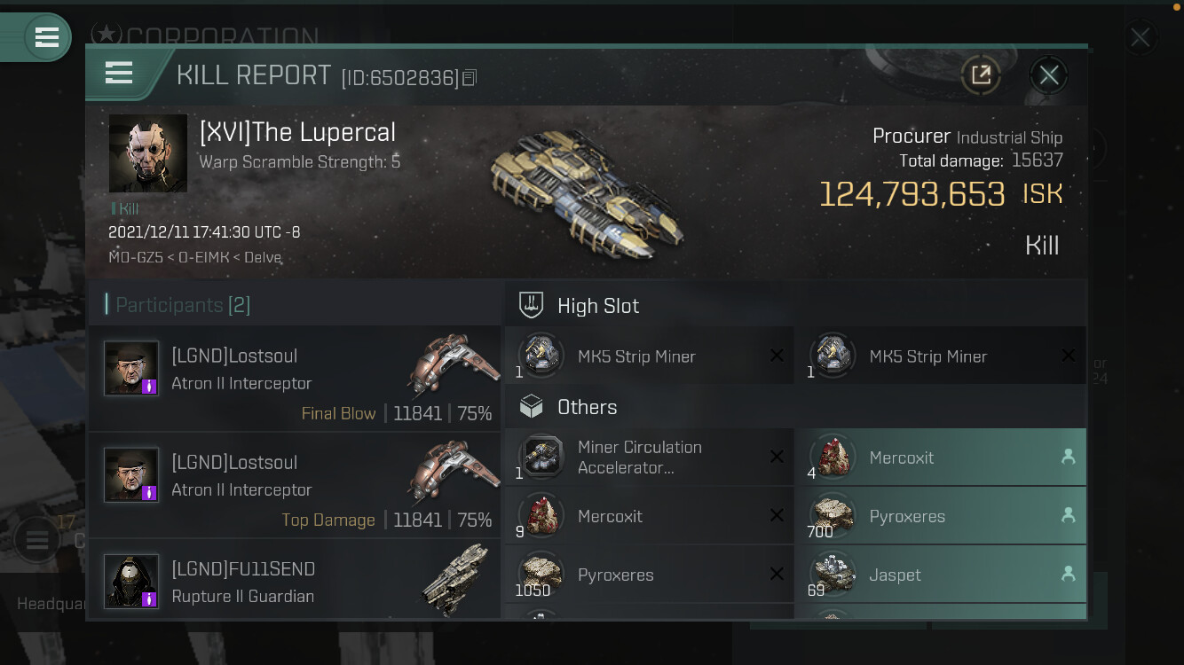Select the second MK5 Strip Miner item
Screen dimensions: 1184x665
point(941,356)
